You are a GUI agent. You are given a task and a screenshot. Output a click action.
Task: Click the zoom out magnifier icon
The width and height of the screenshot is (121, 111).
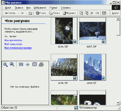tap(12, 64)
